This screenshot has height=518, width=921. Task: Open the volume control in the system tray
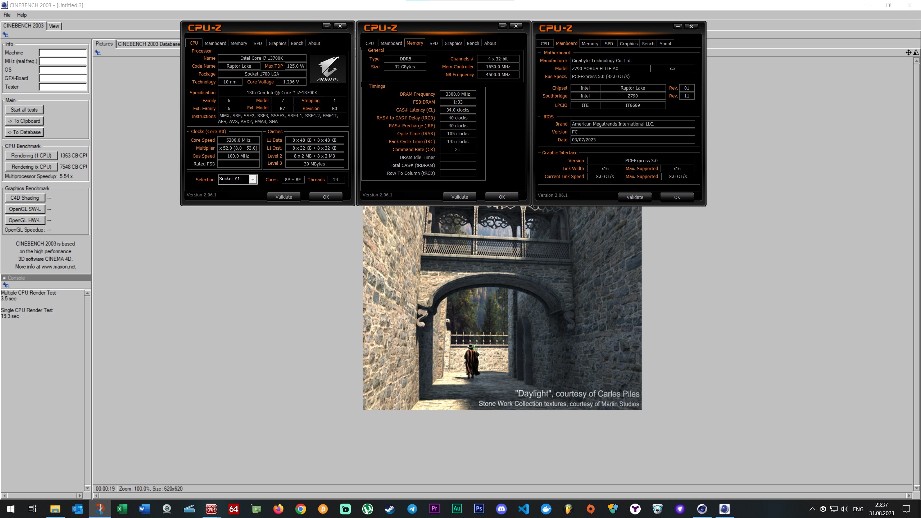point(844,509)
